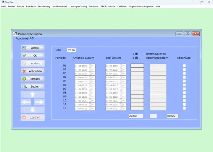Open the Organisation Management menu
The height and width of the screenshot is (152, 213).
tap(141, 7)
